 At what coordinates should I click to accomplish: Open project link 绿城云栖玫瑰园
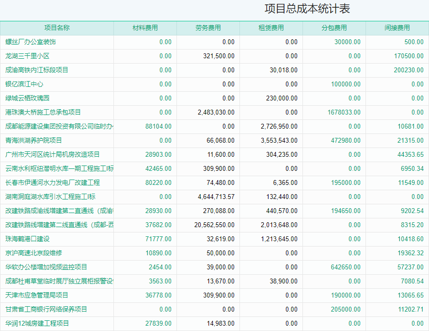point(27,98)
